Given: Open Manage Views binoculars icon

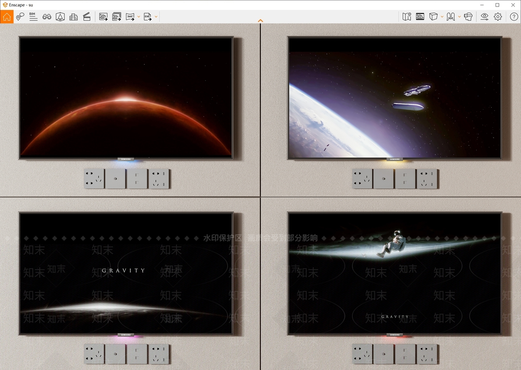Looking at the screenshot, I should pyautogui.click(x=47, y=17).
